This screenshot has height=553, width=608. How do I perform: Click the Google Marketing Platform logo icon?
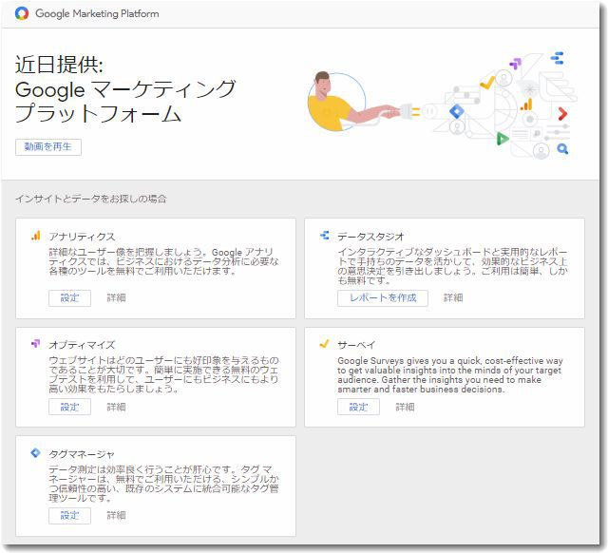pos(22,13)
